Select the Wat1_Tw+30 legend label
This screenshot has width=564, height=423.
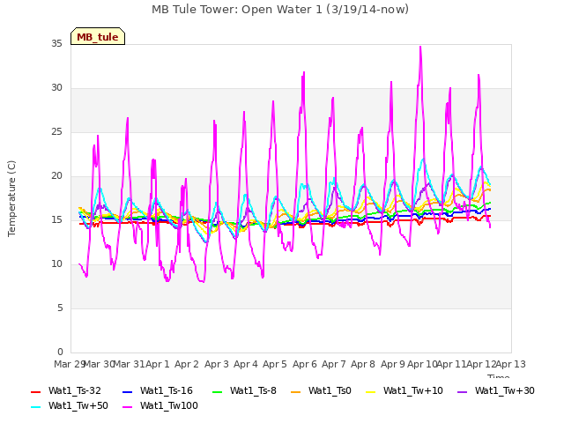click(x=505, y=390)
